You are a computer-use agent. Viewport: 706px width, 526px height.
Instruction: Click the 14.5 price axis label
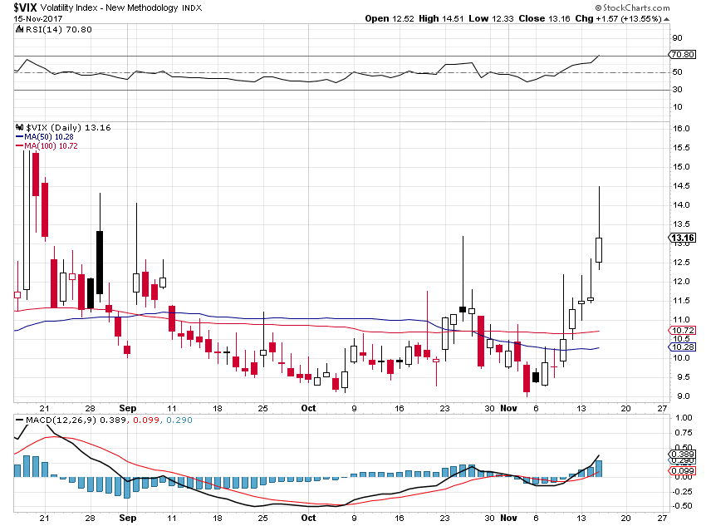(681, 185)
